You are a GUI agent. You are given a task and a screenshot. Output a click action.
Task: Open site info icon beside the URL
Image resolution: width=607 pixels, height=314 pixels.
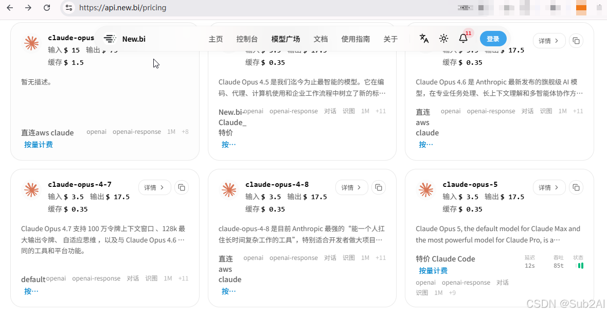(x=69, y=8)
